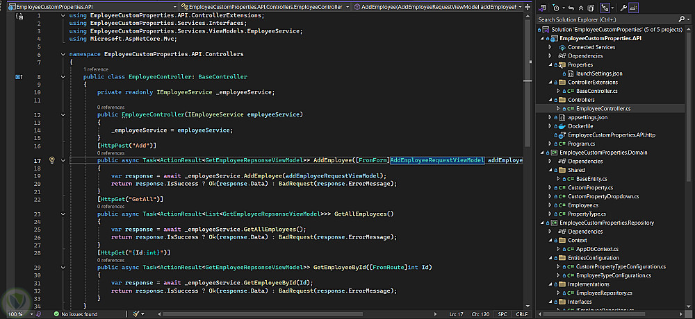695x319 pixels.
Task: Click the 1 reference CodeLens link above EmployeeController
Action: click(x=95, y=69)
